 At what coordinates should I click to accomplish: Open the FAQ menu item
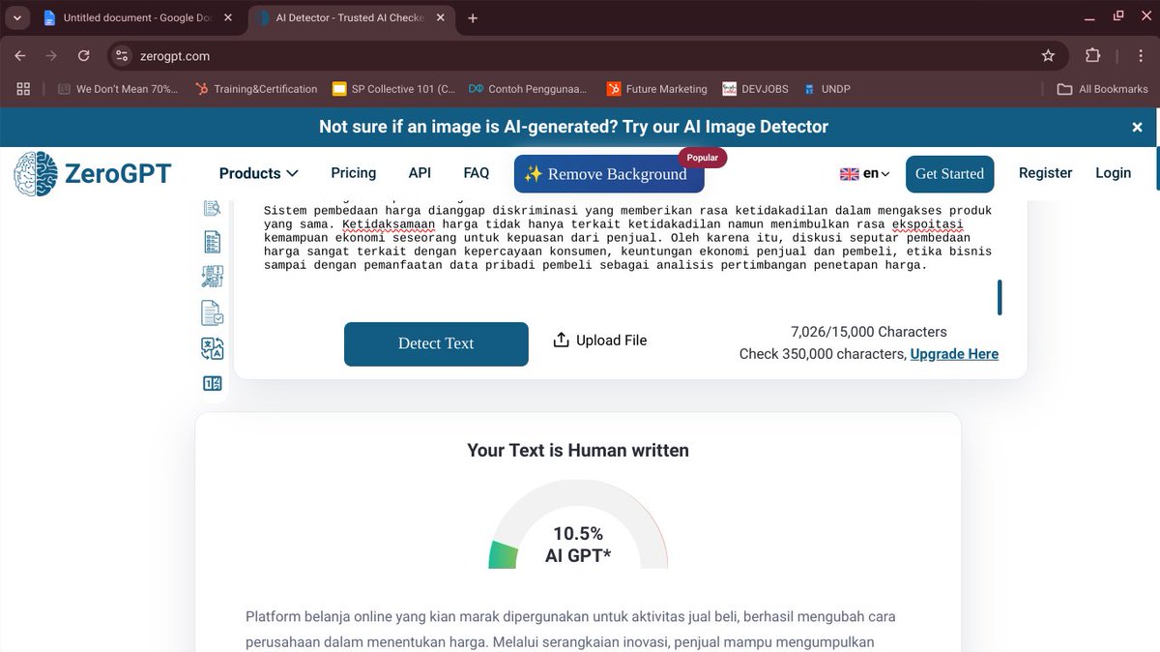477,172
